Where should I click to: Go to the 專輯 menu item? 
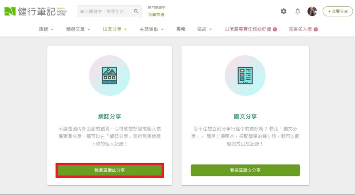click(x=181, y=29)
